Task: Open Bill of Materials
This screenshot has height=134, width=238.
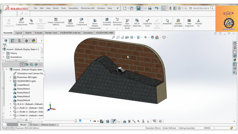Action: pos(137,23)
